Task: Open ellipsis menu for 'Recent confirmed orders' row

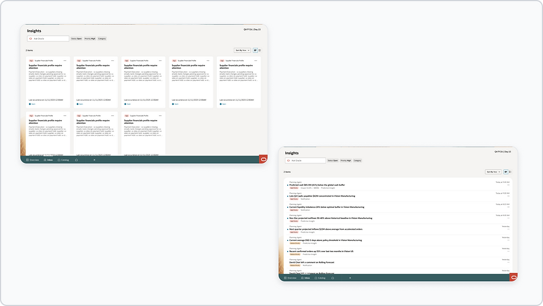Action: (508, 251)
